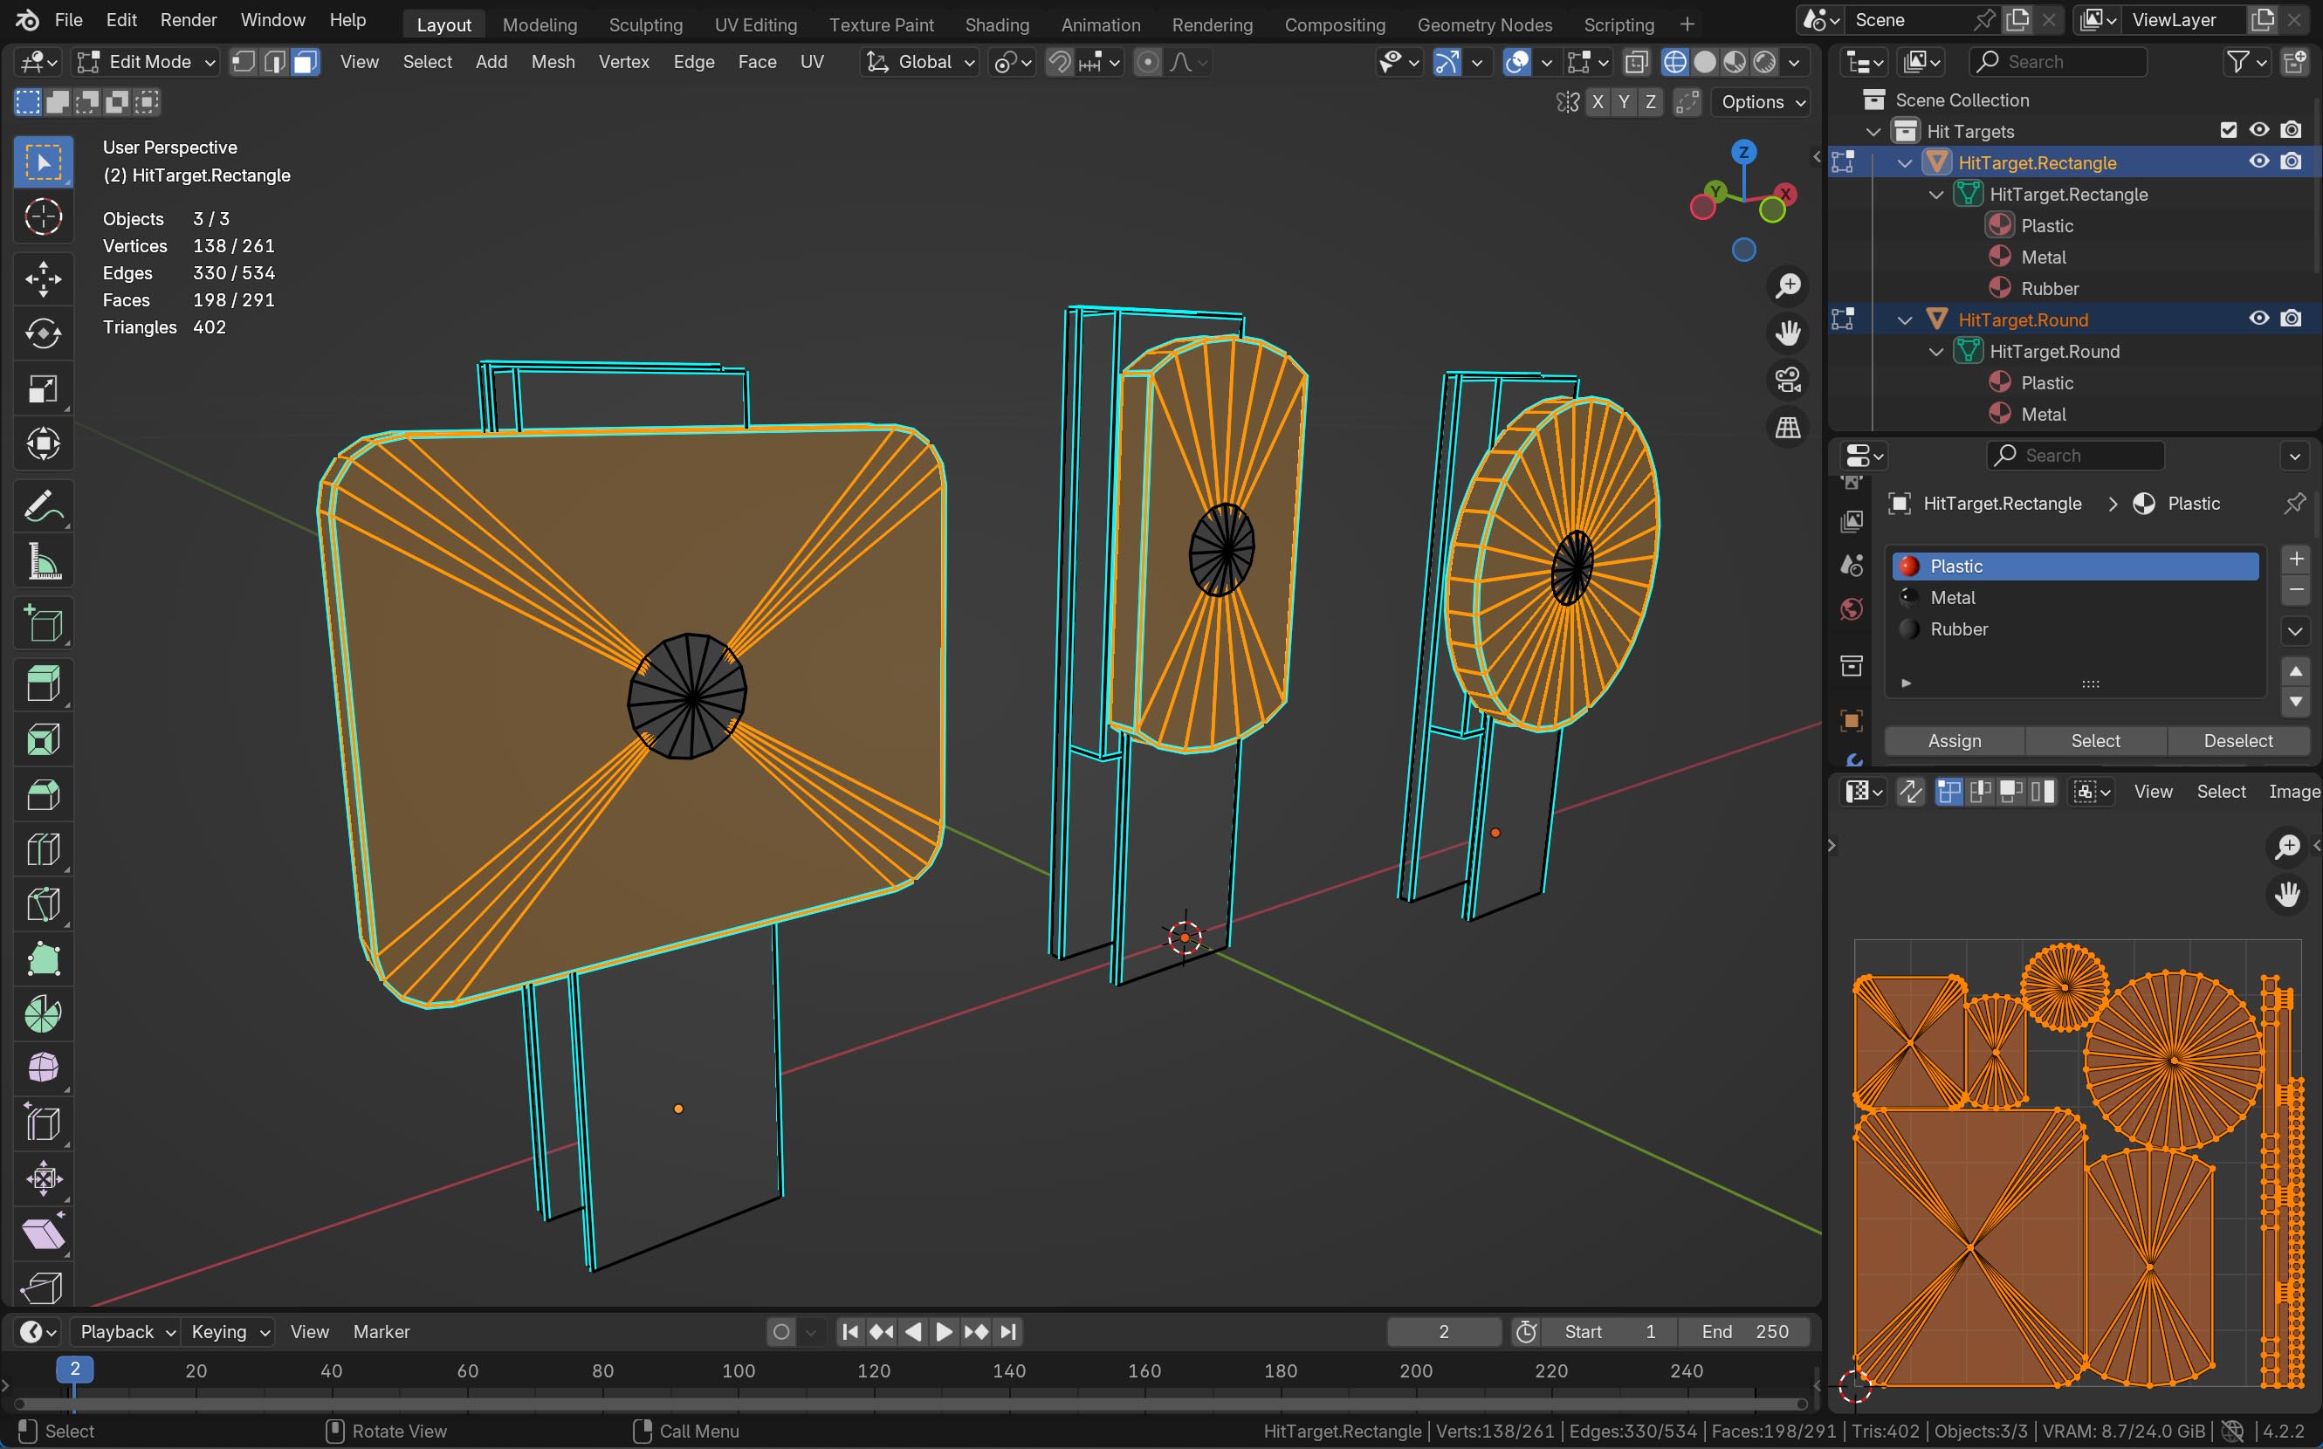Select Plastic material slot in list
Image resolution: width=2323 pixels, height=1449 pixels.
2076,564
